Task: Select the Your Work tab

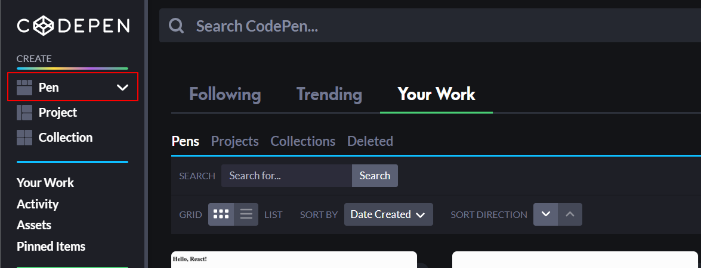Action: point(436,94)
